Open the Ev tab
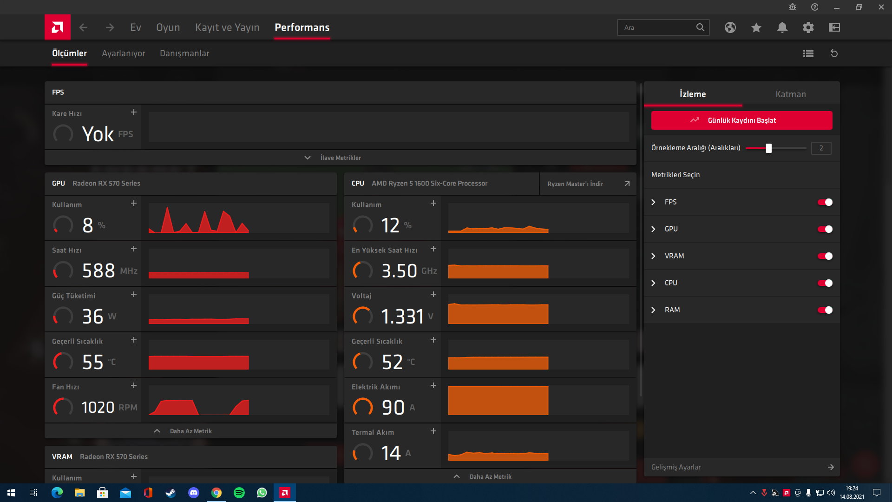This screenshot has width=892, height=502. [136, 27]
